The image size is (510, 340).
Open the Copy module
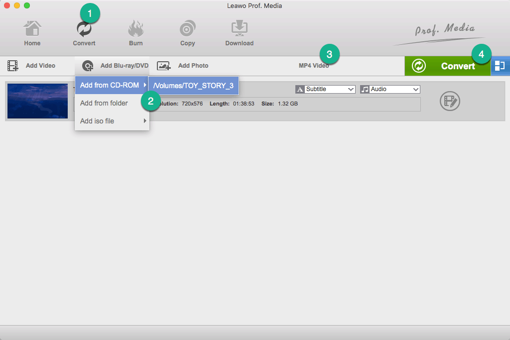click(188, 33)
